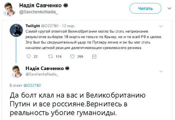Expand the chevron menu next to Читать
This screenshot has width=175, height=120.
point(169,8)
